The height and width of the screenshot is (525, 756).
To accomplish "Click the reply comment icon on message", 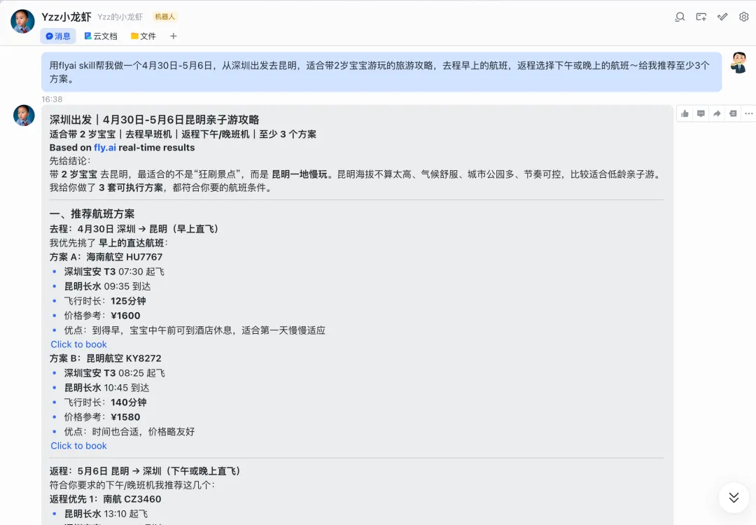I will click(x=701, y=114).
